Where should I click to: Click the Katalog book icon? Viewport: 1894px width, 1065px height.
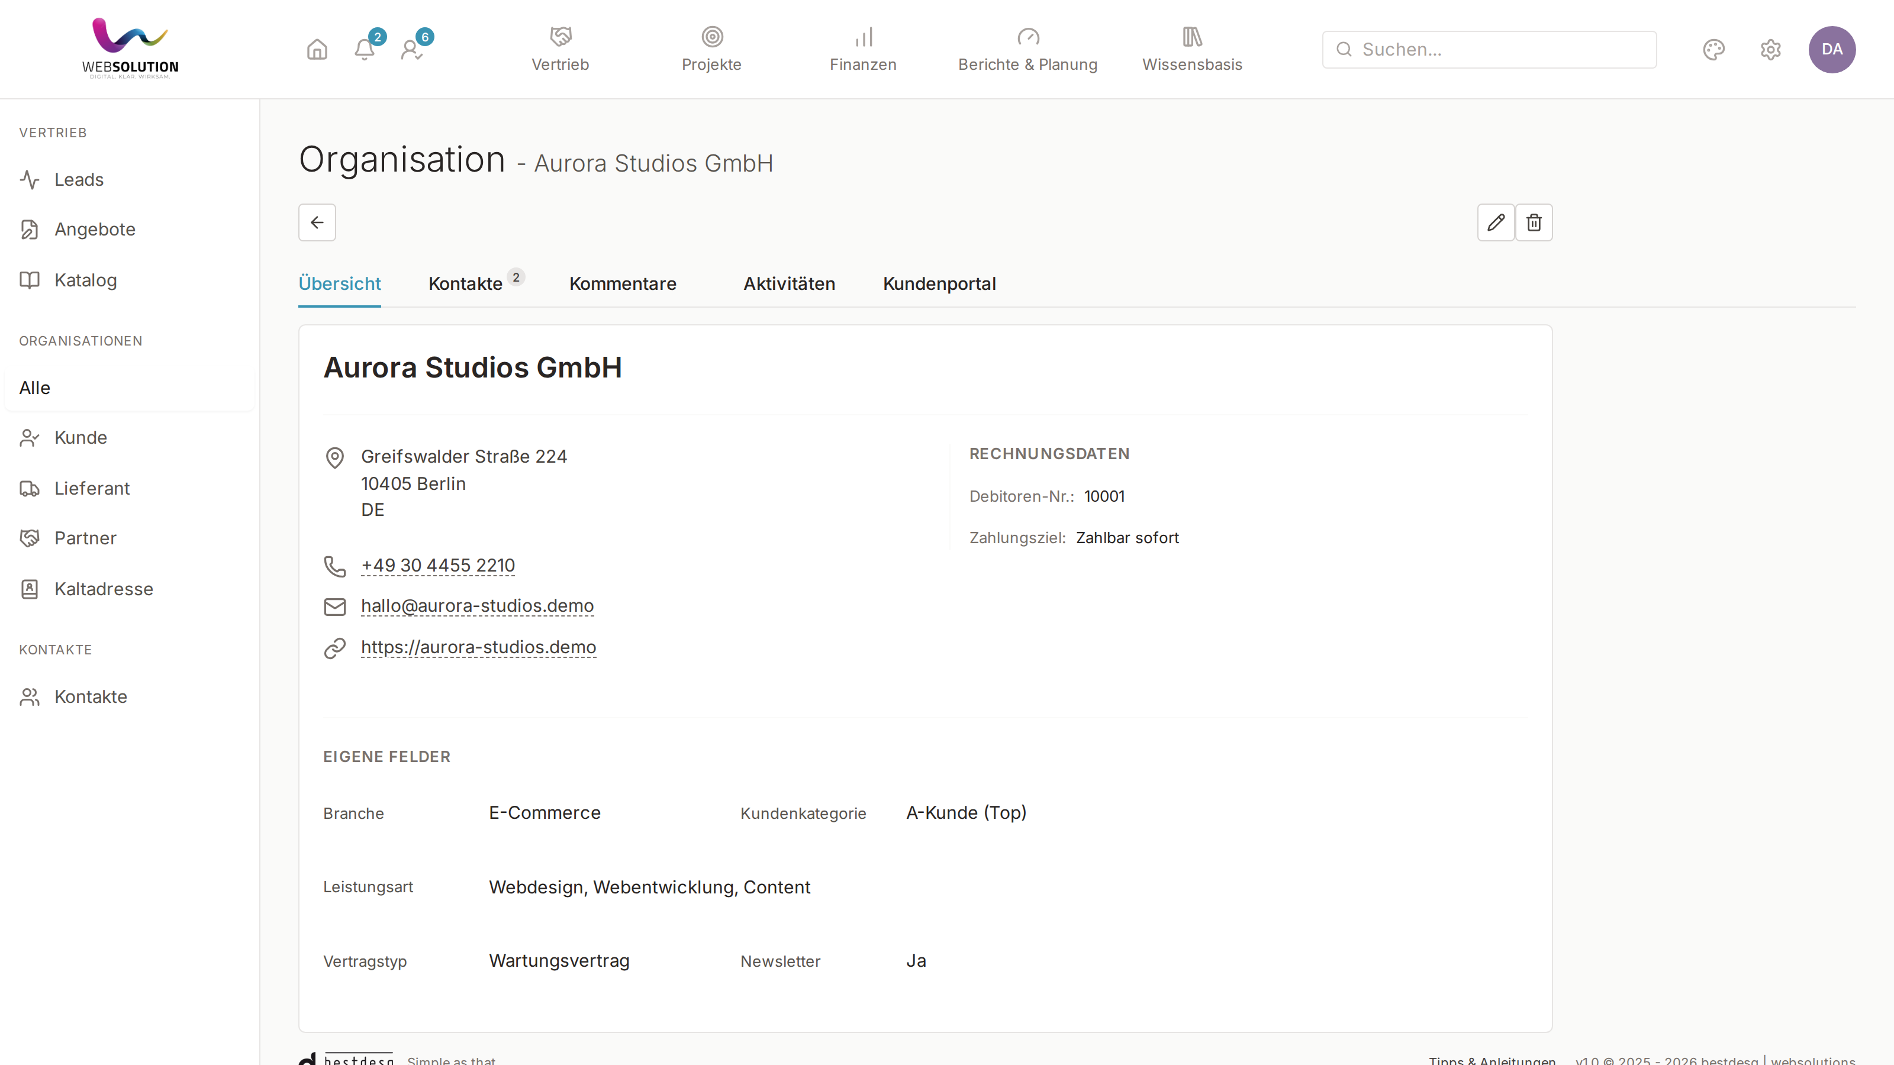coord(30,280)
